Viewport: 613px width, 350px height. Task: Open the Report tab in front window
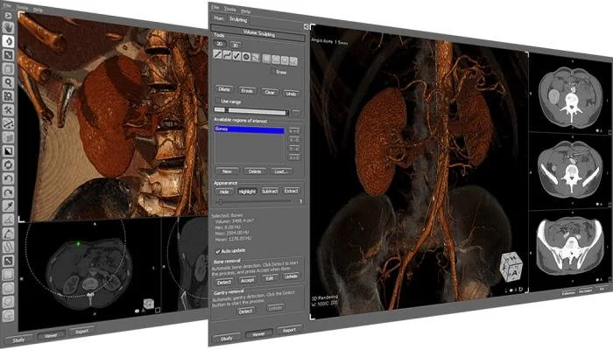289,330
